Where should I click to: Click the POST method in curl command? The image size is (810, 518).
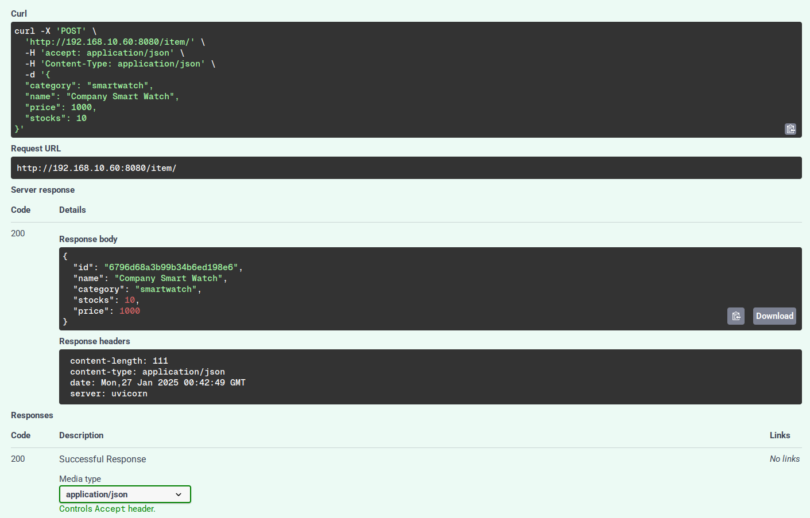pos(71,31)
